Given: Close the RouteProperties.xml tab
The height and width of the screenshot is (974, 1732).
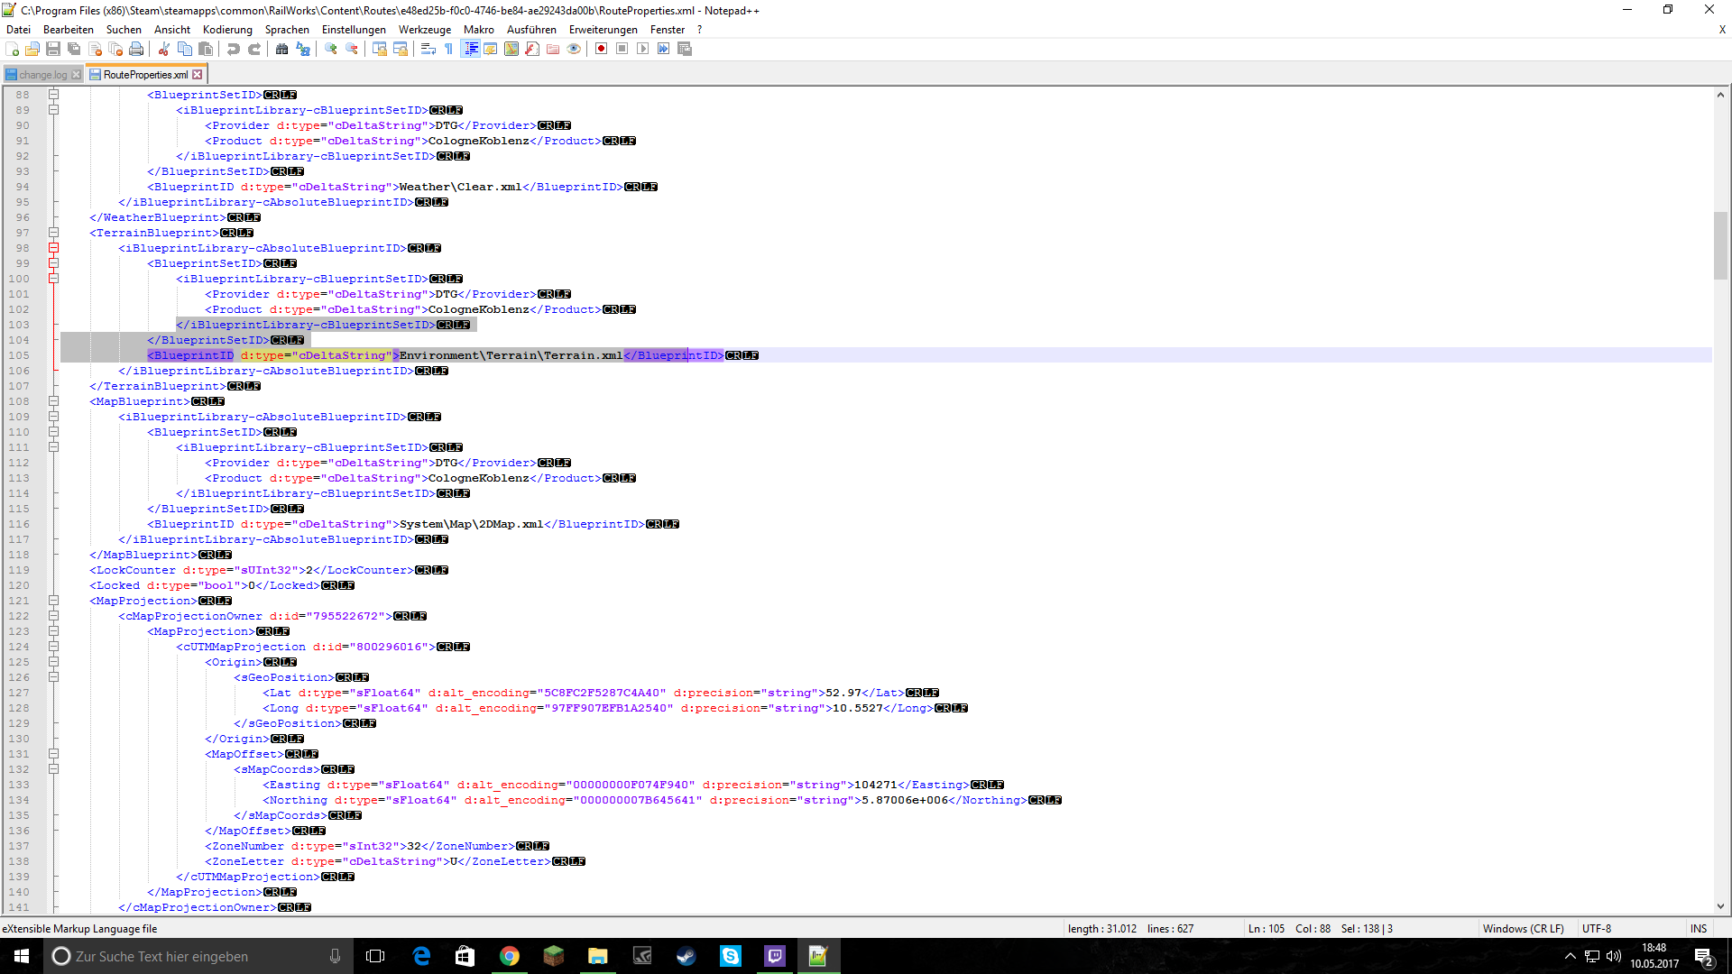Looking at the screenshot, I should pyautogui.click(x=198, y=75).
